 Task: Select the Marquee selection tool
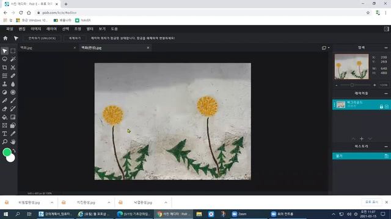tap(13, 51)
